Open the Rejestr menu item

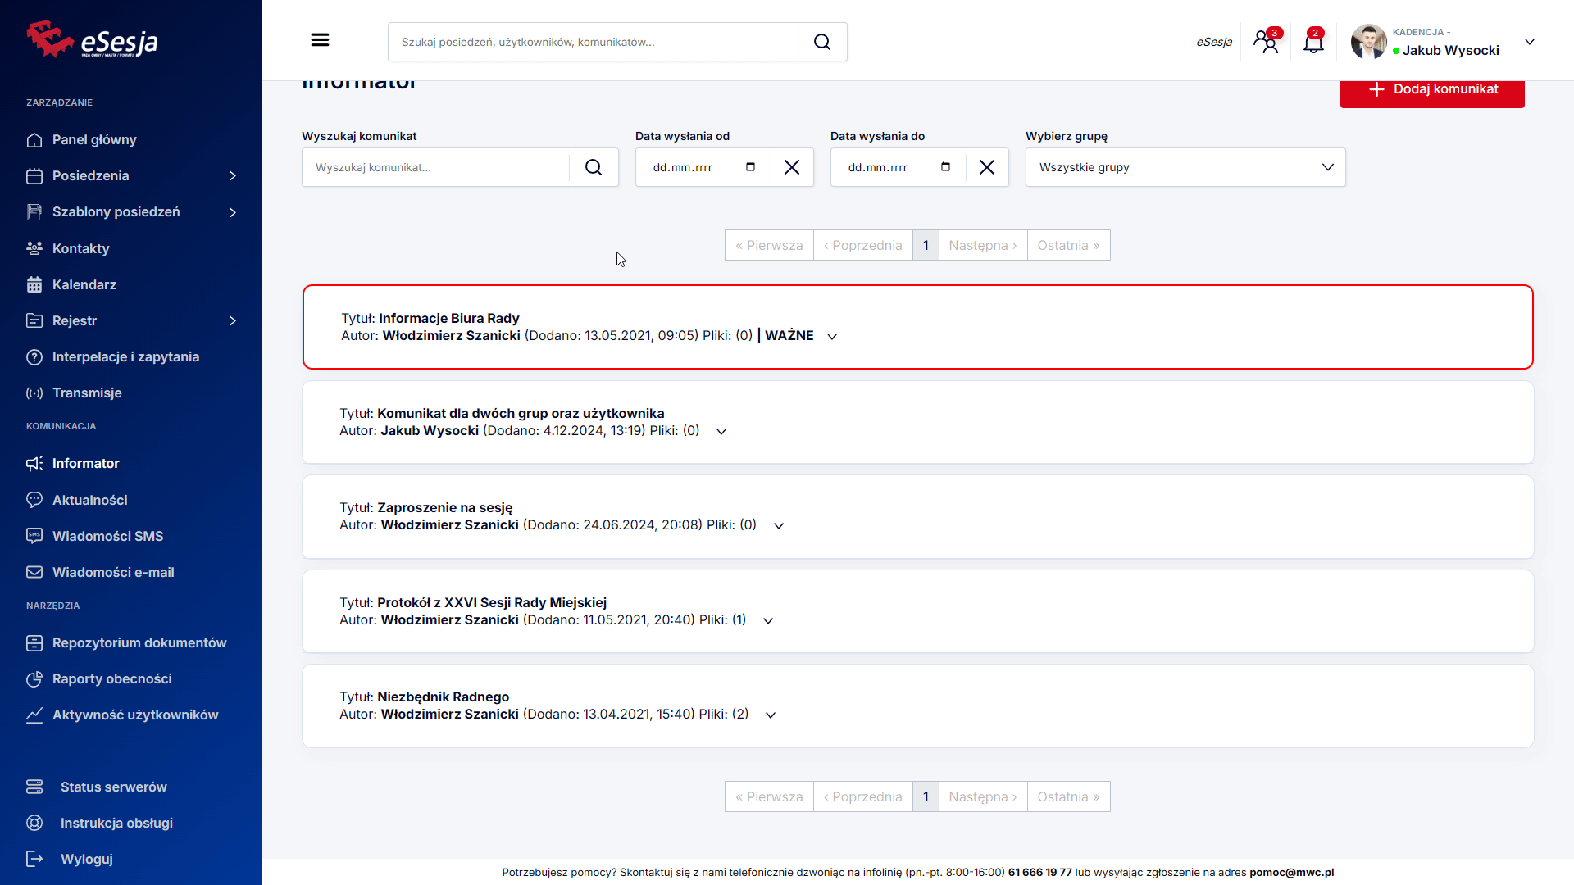tap(75, 320)
